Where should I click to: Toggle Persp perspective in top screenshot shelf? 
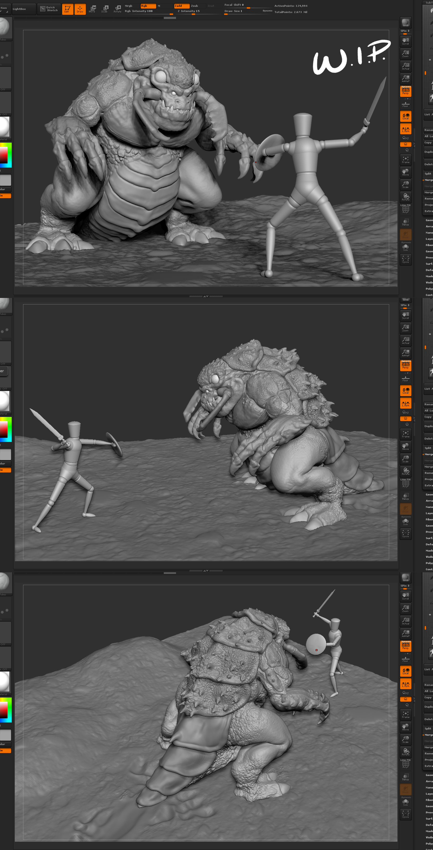[406, 91]
